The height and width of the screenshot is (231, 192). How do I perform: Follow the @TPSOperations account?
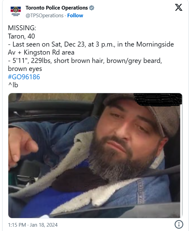75,15
